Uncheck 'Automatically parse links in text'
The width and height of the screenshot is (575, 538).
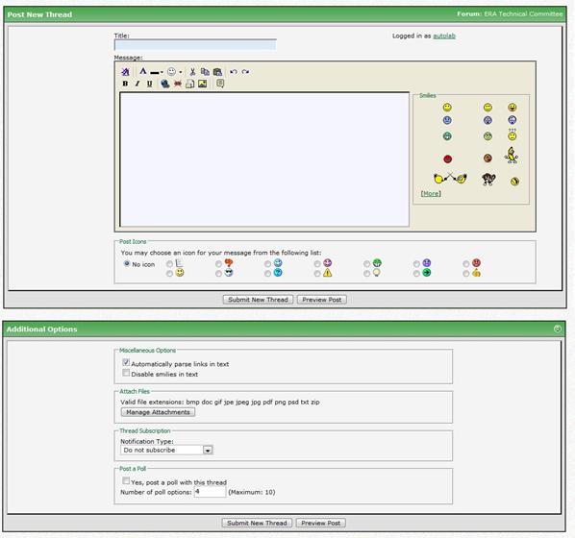[126, 362]
